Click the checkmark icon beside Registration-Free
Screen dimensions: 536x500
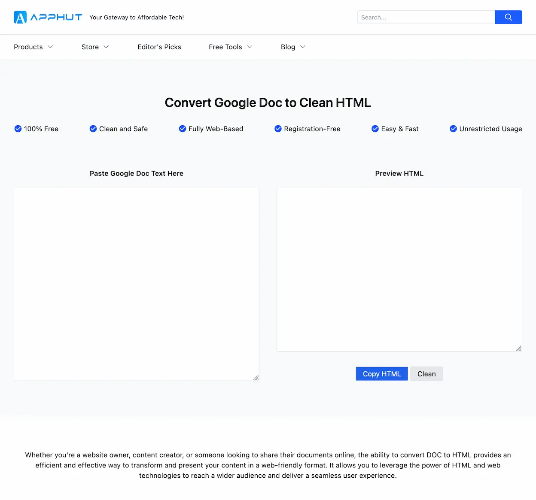click(x=278, y=129)
